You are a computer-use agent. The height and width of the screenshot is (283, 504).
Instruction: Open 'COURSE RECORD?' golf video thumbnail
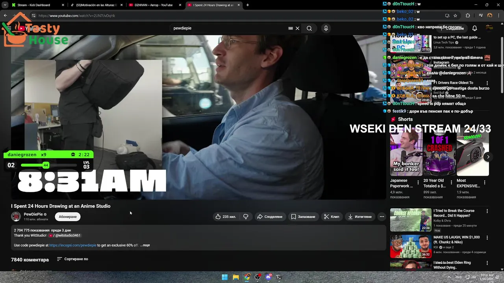click(411, 220)
